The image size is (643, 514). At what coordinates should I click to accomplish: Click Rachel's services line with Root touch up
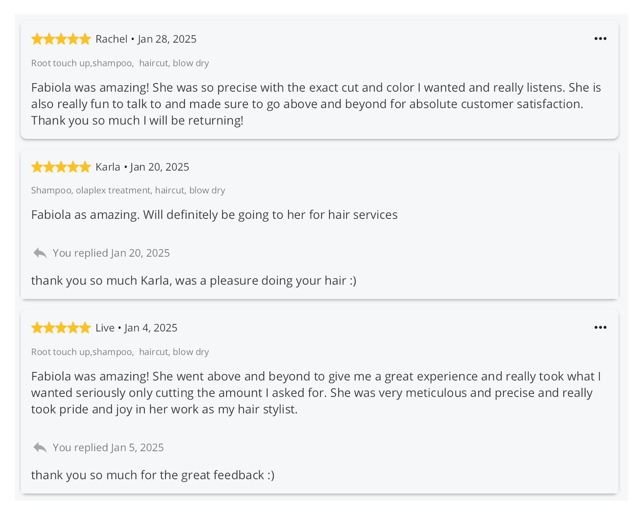click(x=120, y=63)
